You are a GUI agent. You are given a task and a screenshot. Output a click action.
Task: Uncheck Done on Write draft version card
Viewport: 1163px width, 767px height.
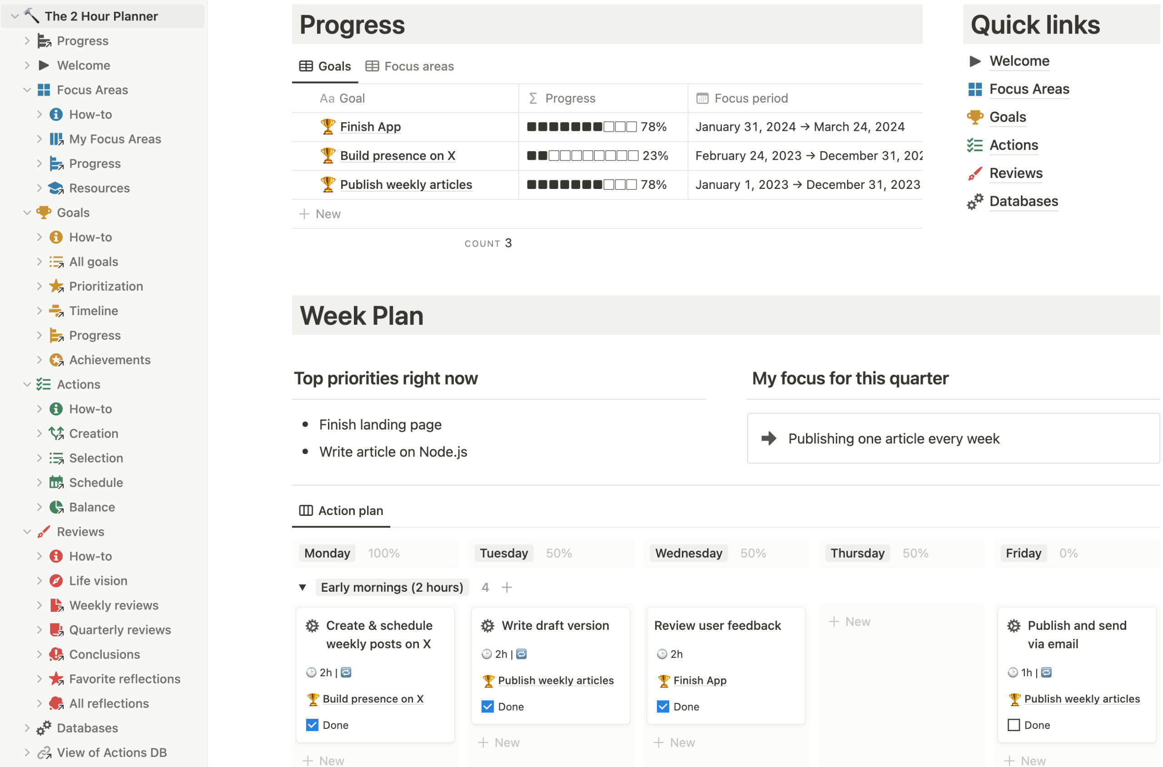point(487,706)
